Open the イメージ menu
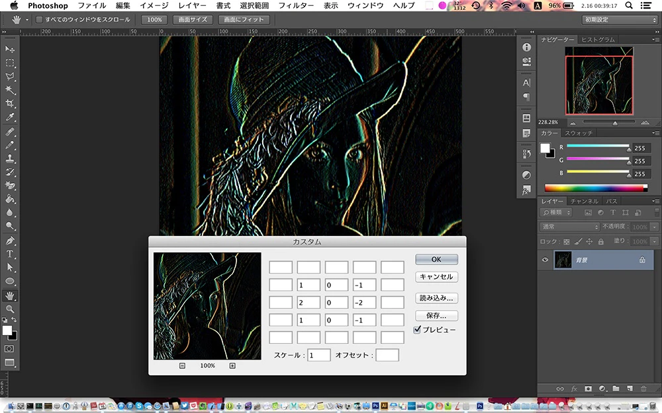 (x=154, y=5)
